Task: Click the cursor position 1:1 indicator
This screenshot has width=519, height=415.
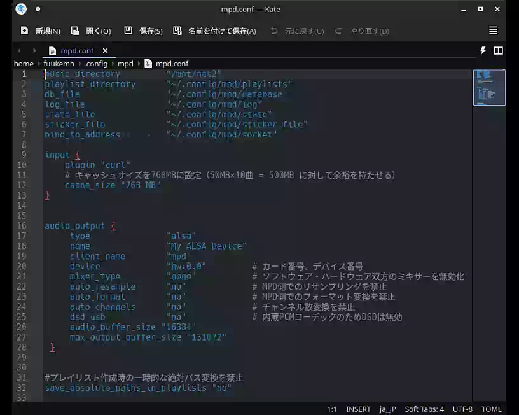Action: (x=331, y=409)
